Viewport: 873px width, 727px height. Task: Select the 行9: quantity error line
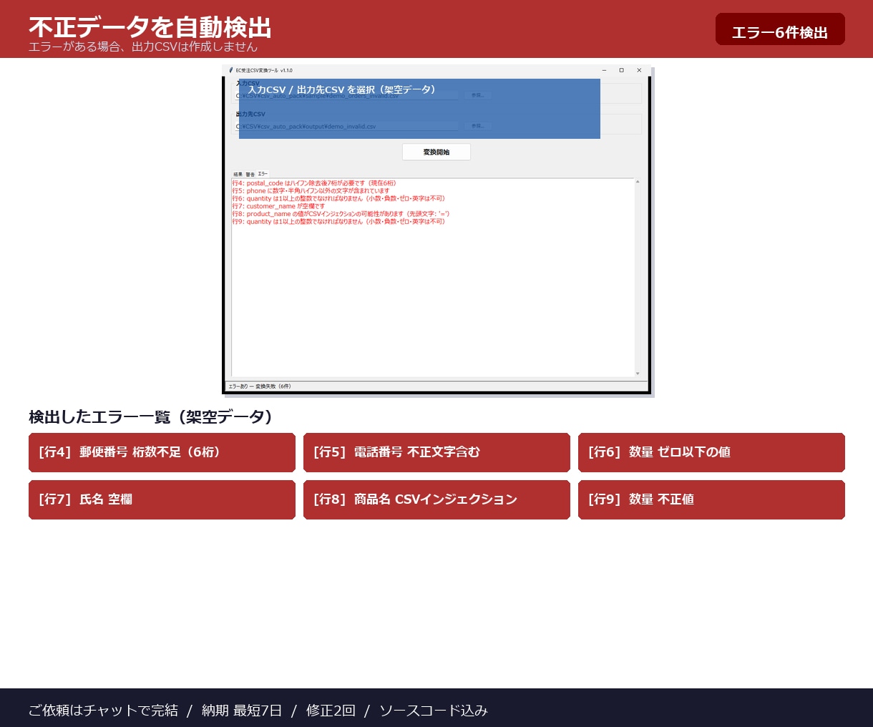[338, 222]
